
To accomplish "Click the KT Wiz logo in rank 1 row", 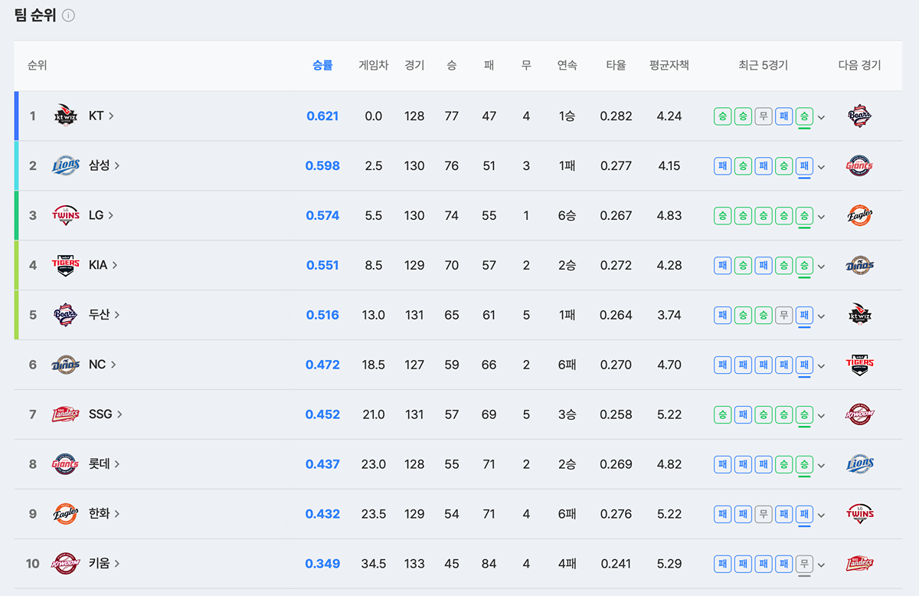I will (66, 116).
